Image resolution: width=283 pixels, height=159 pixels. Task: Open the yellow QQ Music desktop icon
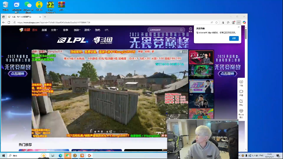point(39,6)
